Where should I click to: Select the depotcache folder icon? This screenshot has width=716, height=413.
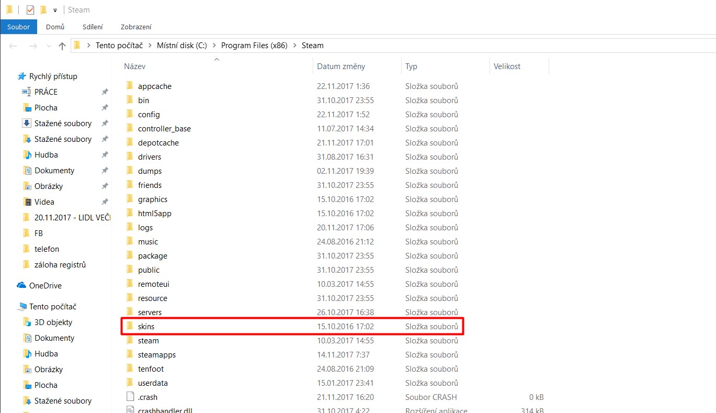130,143
